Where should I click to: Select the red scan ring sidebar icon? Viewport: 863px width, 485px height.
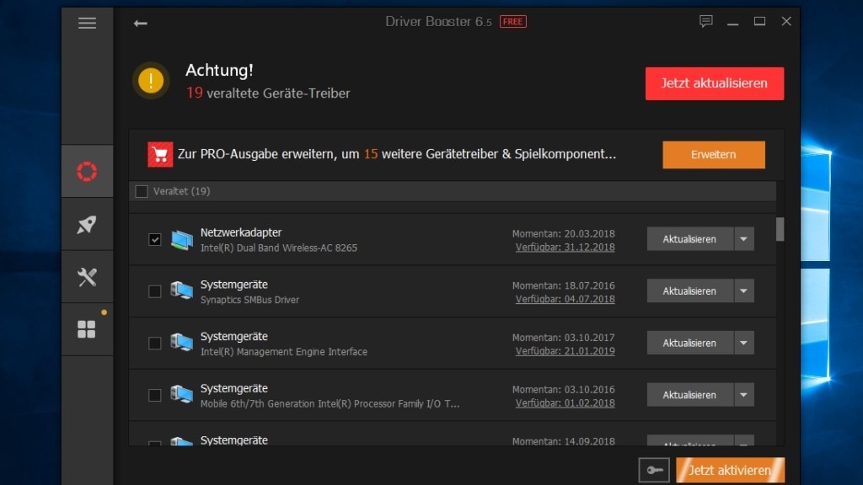click(x=87, y=172)
